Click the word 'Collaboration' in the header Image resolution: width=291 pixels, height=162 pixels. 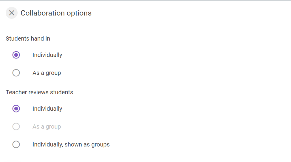pos(43,13)
